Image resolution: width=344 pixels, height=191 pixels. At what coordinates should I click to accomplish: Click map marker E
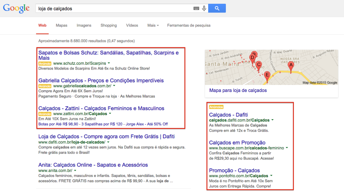coord(267,76)
